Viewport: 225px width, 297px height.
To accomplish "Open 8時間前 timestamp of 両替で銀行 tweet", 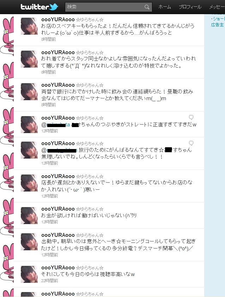I will click(x=49, y=105).
